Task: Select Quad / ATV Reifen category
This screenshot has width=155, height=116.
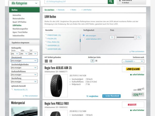Action: (x=19, y=22)
